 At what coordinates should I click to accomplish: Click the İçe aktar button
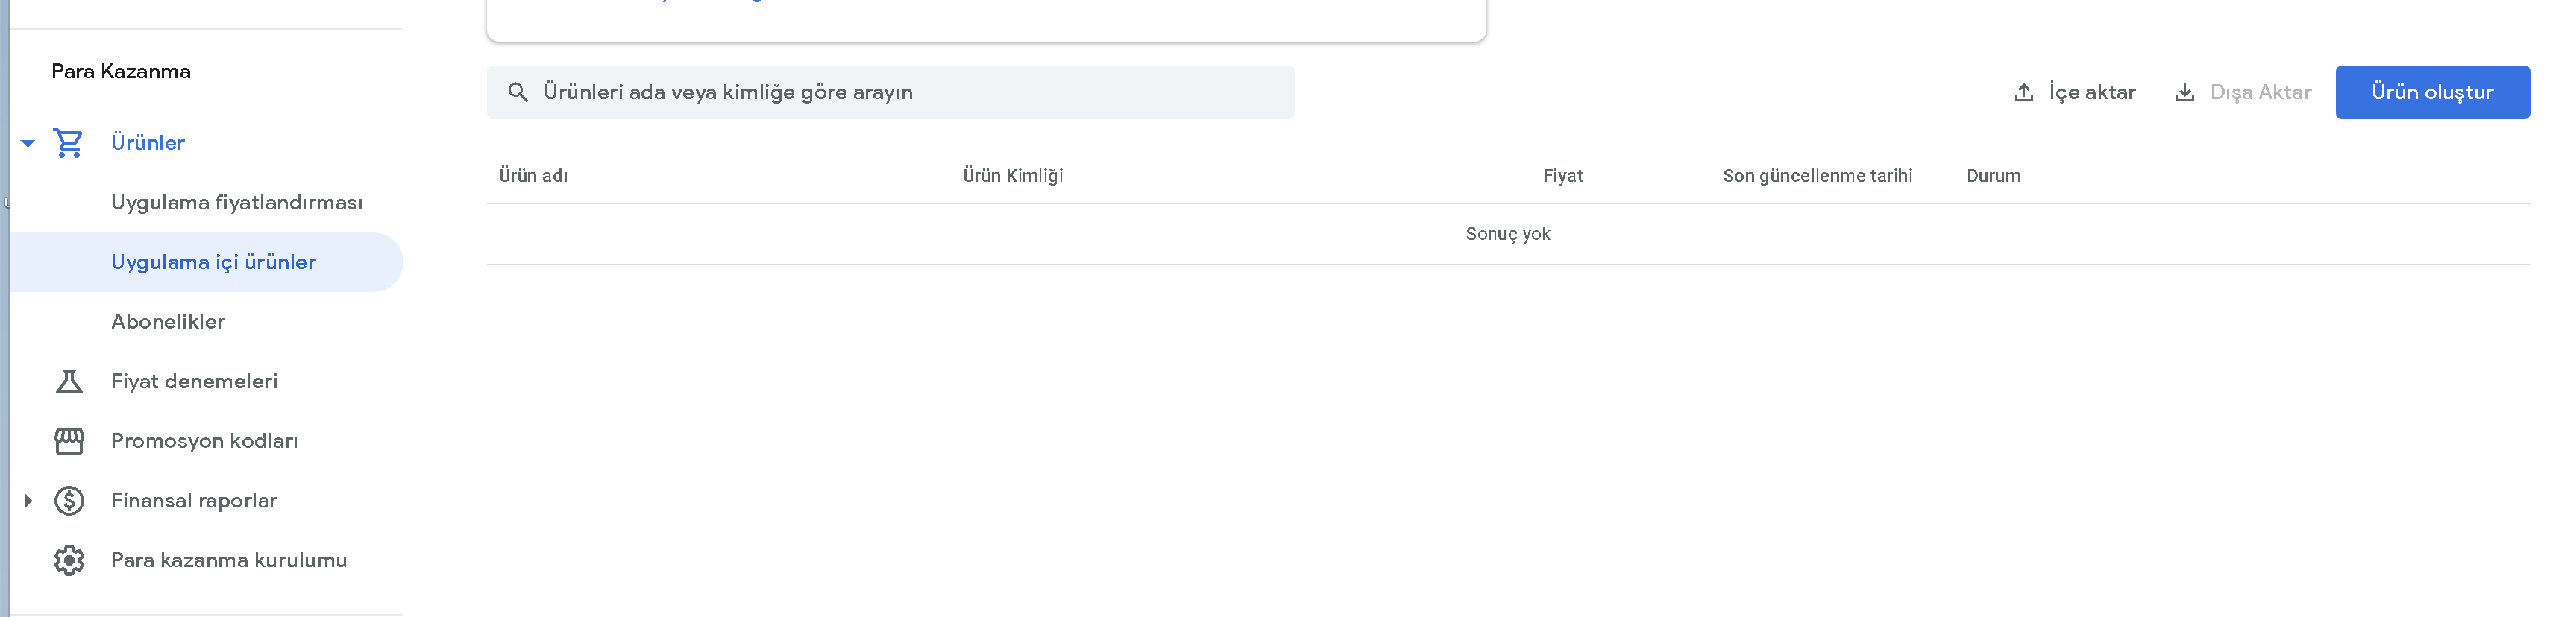click(x=2075, y=93)
